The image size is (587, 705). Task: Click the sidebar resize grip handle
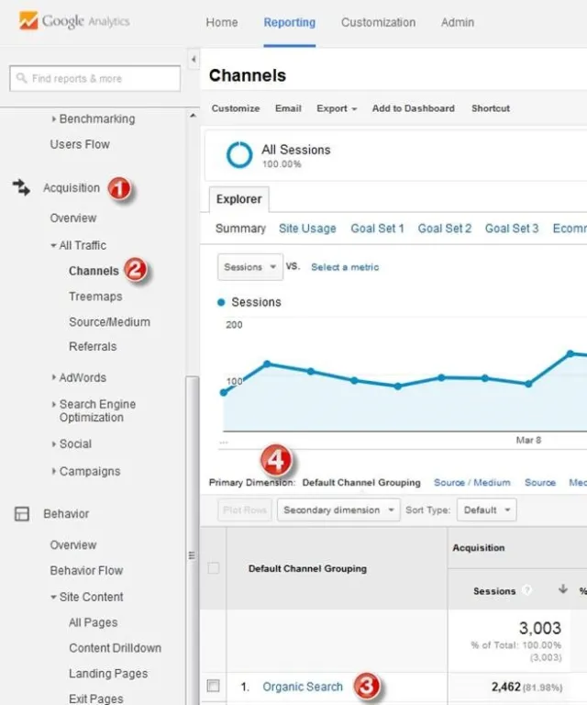pos(192,555)
